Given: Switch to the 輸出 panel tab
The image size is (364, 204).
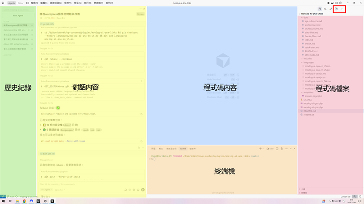Looking at the screenshot, I should click(x=161, y=149).
